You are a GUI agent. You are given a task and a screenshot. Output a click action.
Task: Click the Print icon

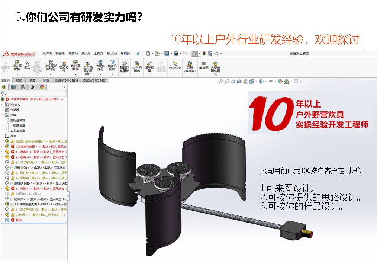tap(176, 54)
